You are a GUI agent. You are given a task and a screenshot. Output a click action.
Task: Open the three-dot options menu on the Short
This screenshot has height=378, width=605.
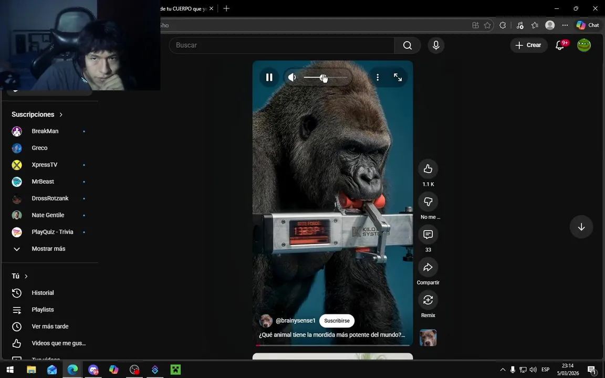378,78
